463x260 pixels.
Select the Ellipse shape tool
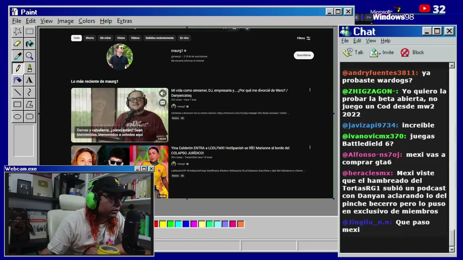pos(17,117)
